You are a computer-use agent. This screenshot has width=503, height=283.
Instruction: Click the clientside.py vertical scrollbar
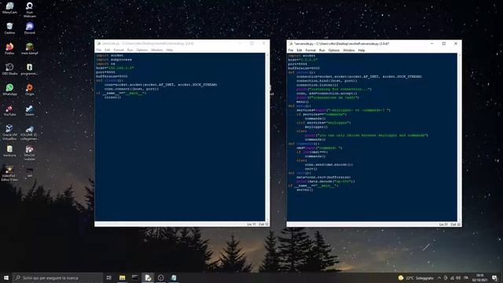click(267, 137)
